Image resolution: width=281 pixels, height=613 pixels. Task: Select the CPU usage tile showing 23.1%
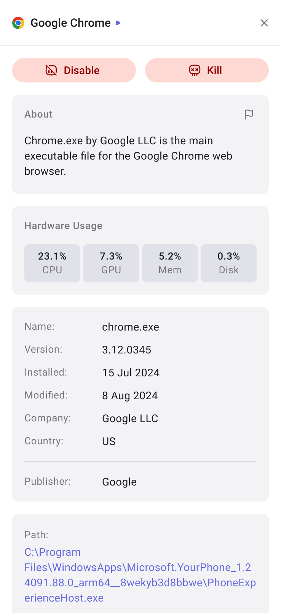[52, 263]
